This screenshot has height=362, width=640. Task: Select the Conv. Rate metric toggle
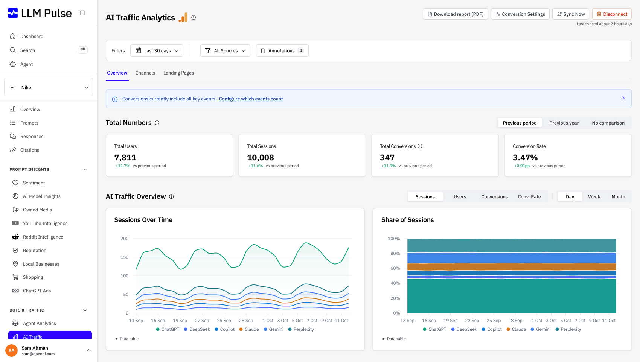(x=529, y=196)
